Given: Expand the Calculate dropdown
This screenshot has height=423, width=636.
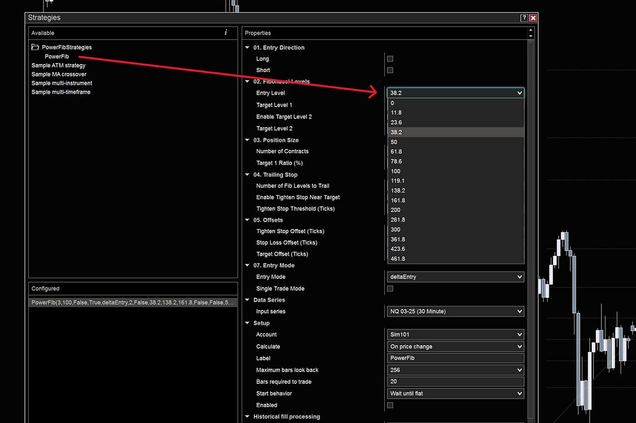Looking at the screenshot, I should (455, 347).
